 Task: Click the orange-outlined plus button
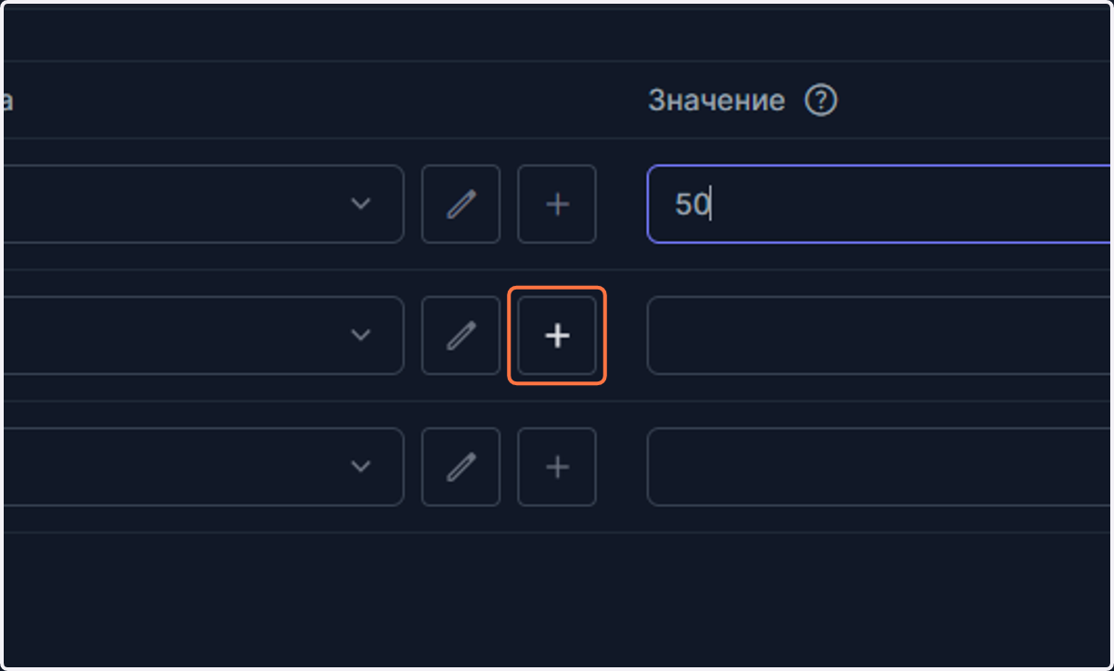click(x=557, y=335)
